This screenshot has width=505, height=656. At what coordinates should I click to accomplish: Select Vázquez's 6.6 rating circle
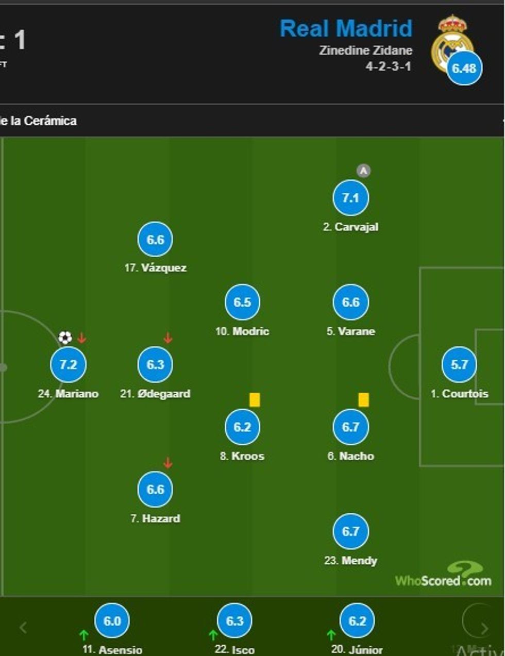click(x=155, y=239)
